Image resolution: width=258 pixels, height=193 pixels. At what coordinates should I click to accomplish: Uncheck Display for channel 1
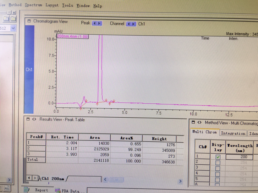point(218,157)
